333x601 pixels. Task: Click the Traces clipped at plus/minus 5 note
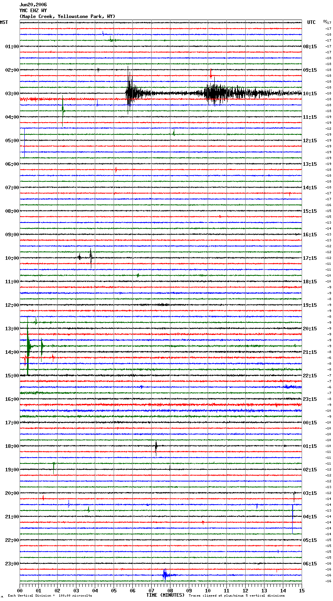pos(237,596)
